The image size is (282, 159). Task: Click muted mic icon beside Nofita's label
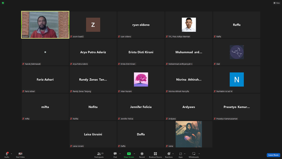point(71,119)
